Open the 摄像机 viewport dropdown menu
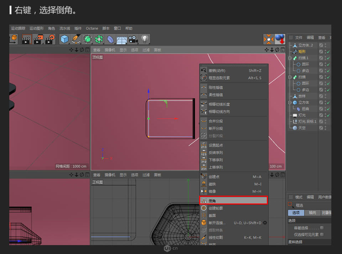 coord(110,50)
